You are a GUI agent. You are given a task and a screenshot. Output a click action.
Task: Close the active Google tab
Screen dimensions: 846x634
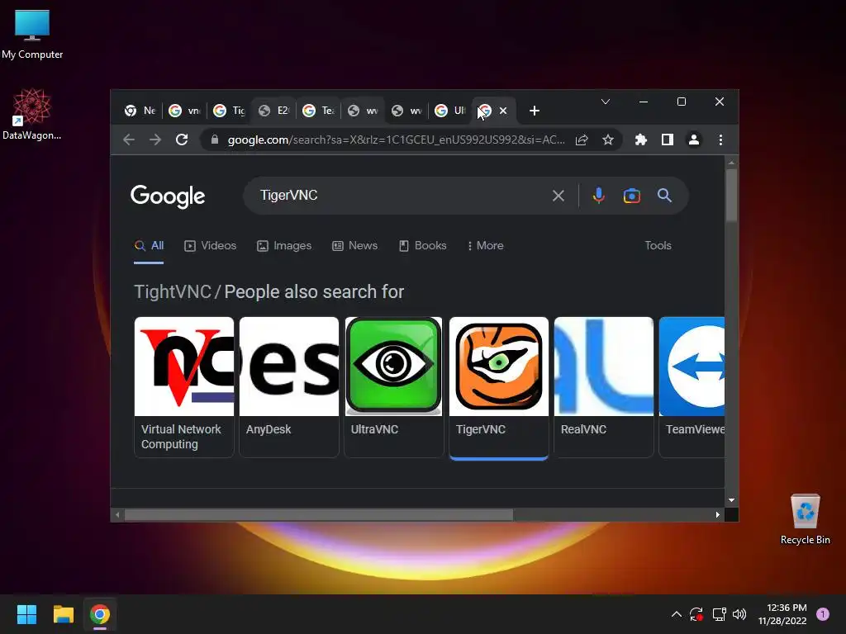pos(503,111)
